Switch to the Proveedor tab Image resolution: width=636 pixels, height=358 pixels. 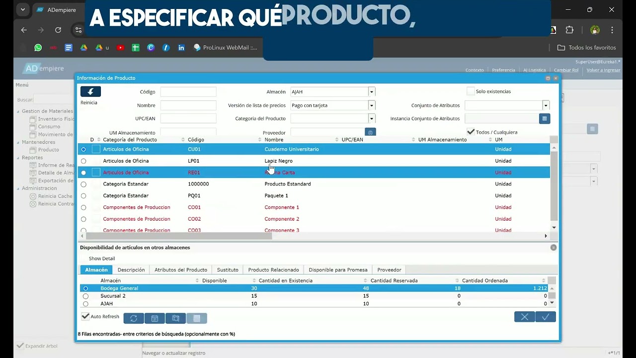coord(389,270)
